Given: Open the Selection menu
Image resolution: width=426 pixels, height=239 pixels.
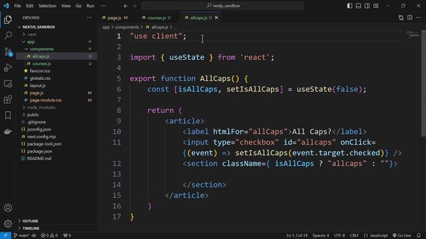Looking at the screenshot, I should coord(47,6).
